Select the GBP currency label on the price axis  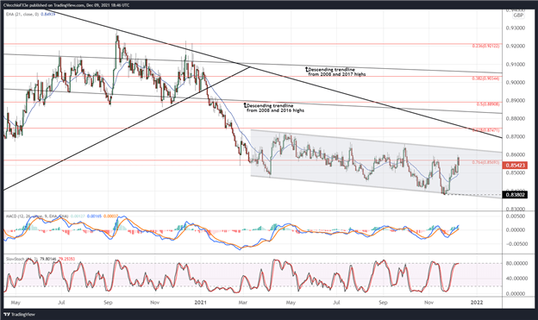coord(518,16)
